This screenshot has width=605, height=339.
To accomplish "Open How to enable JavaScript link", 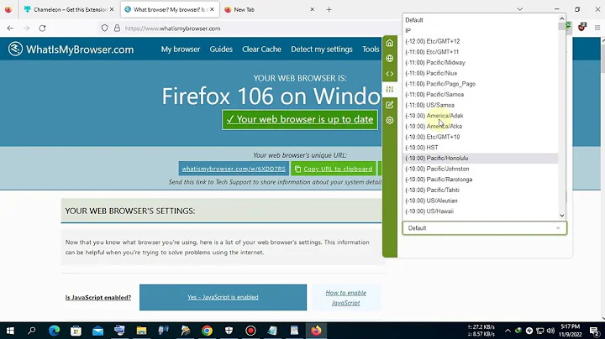I will click(345, 298).
